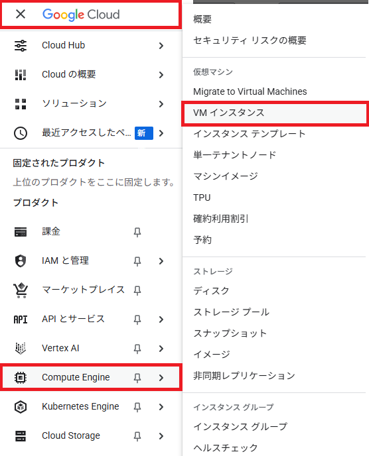The image size is (369, 456).
Task: Open the ディスク storage link
Action: pyautogui.click(x=212, y=290)
